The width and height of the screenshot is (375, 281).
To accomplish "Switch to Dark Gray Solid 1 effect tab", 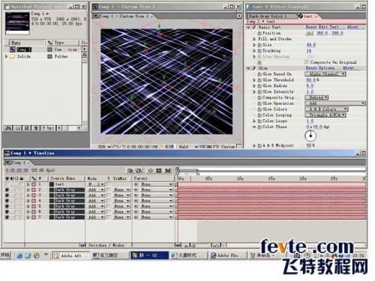I will tap(271, 16).
